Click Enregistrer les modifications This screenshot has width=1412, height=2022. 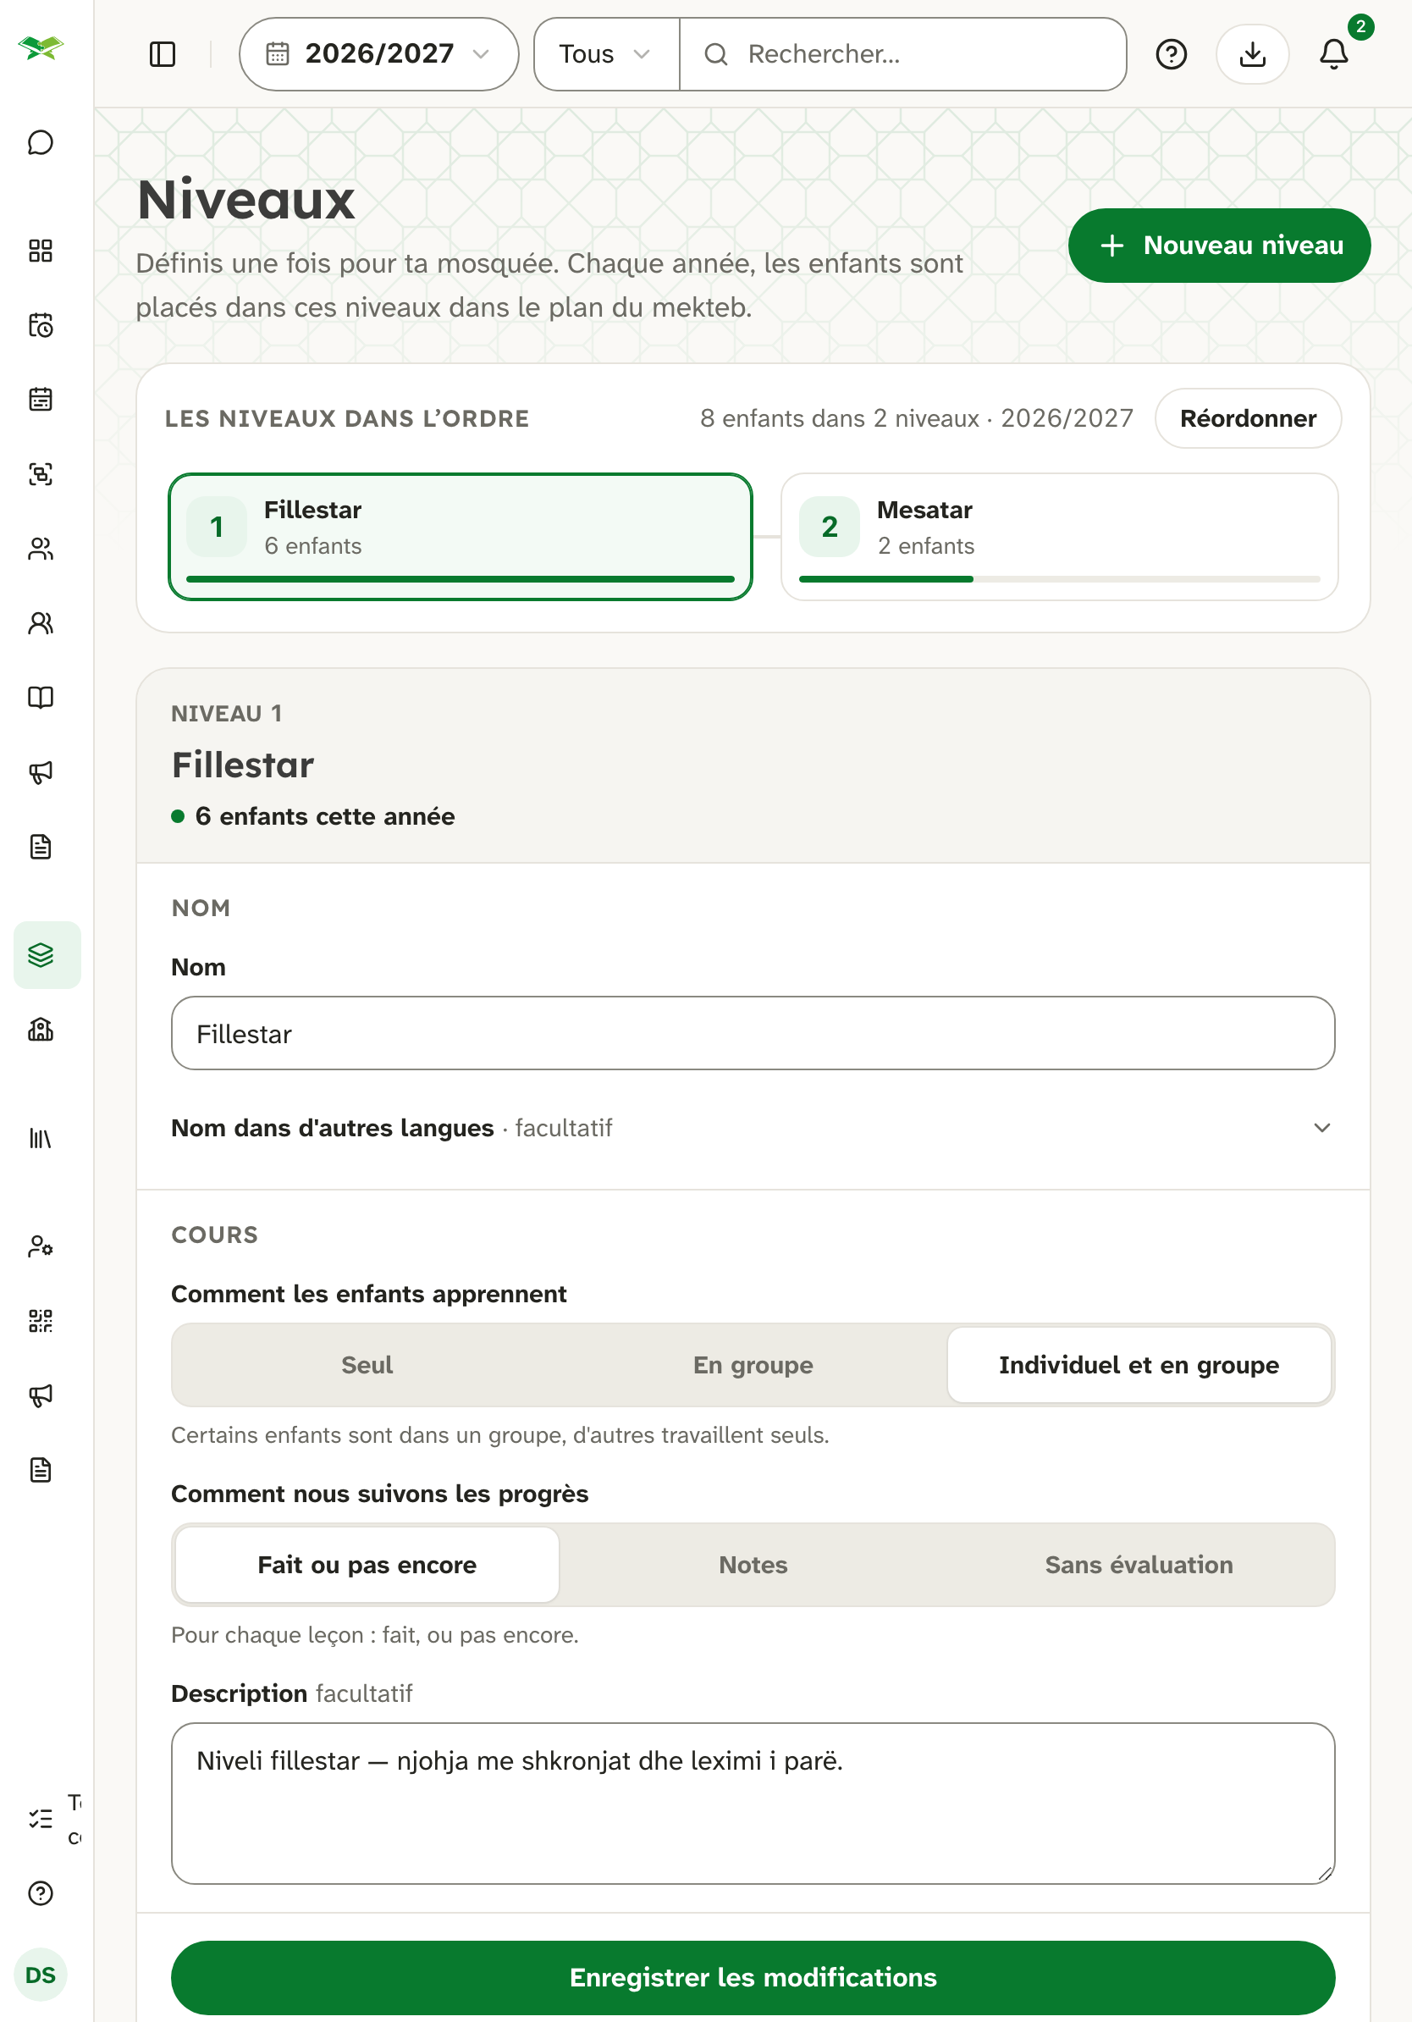pos(753,1976)
